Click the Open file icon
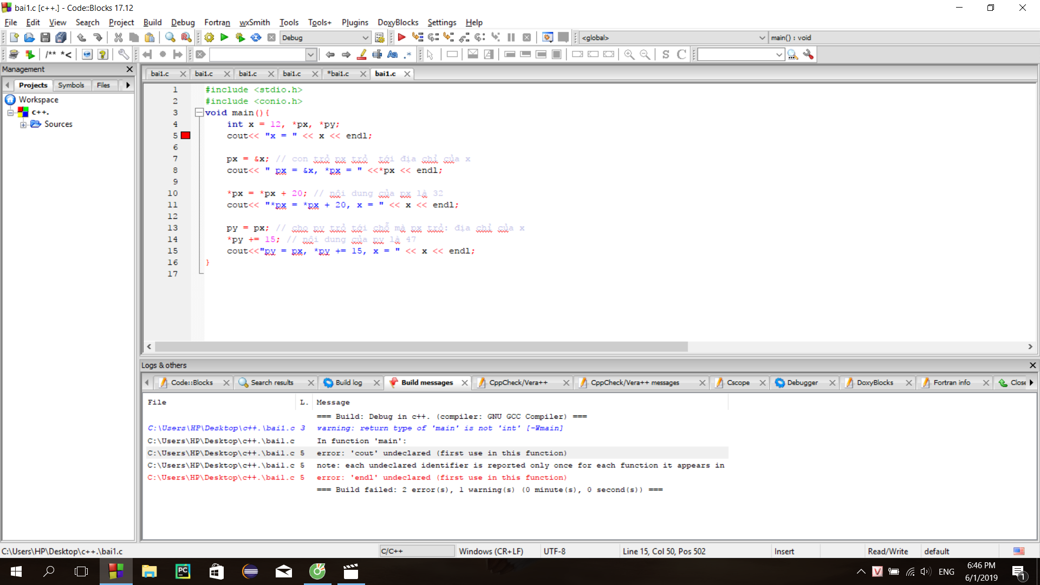1040x585 pixels. coord(29,37)
